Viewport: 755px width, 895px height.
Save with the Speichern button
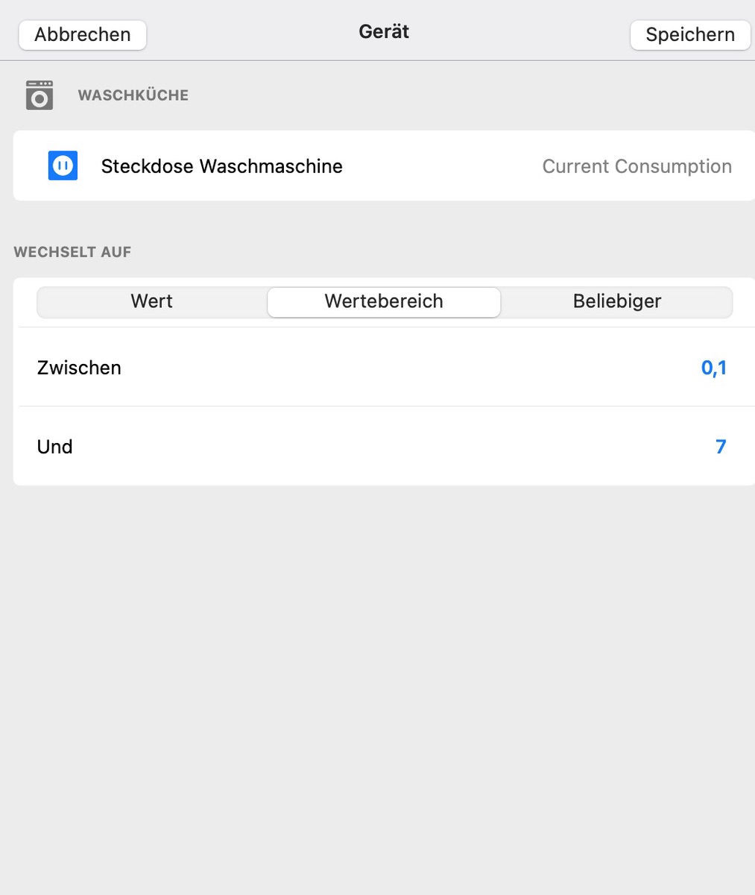pyautogui.click(x=689, y=34)
